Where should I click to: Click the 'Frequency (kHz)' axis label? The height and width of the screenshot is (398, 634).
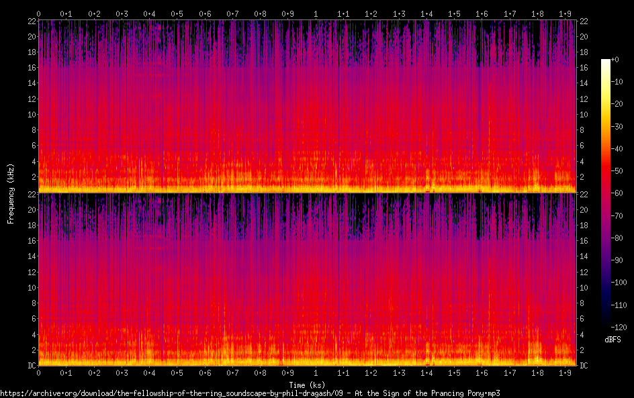[11, 193]
